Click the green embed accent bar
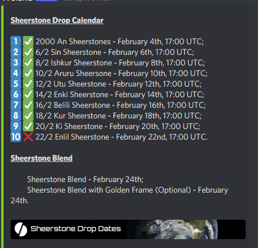 2,127
